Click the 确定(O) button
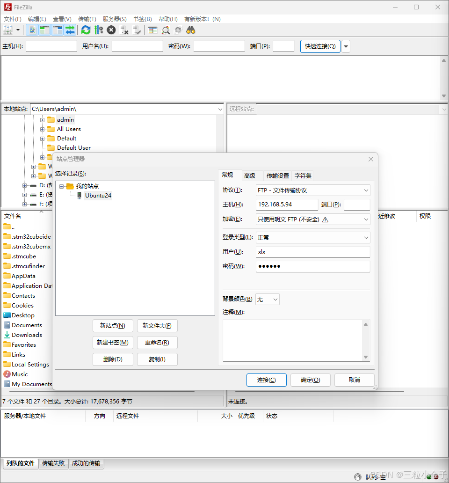This screenshot has height=483, width=449. click(311, 380)
